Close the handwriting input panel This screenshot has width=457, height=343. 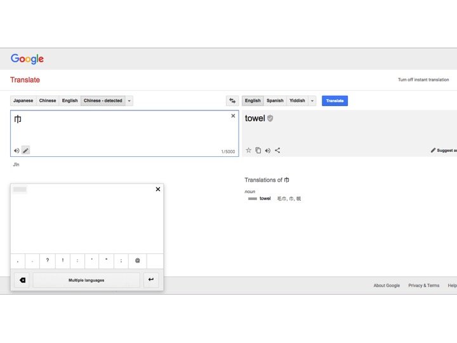tap(158, 189)
